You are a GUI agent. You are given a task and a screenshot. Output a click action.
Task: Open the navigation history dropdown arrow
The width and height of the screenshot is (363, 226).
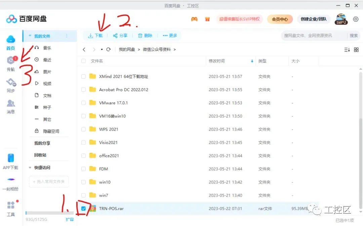pos(102,49)
